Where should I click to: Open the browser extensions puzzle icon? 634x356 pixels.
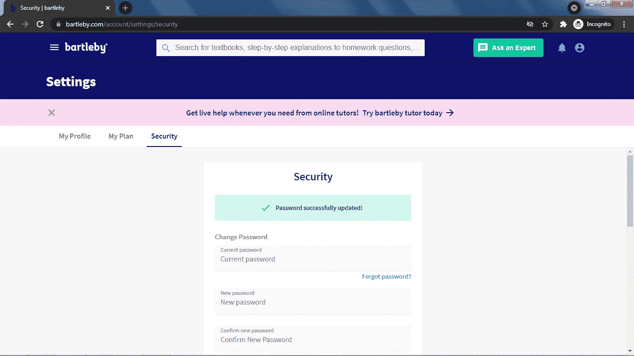coord(563,24)
